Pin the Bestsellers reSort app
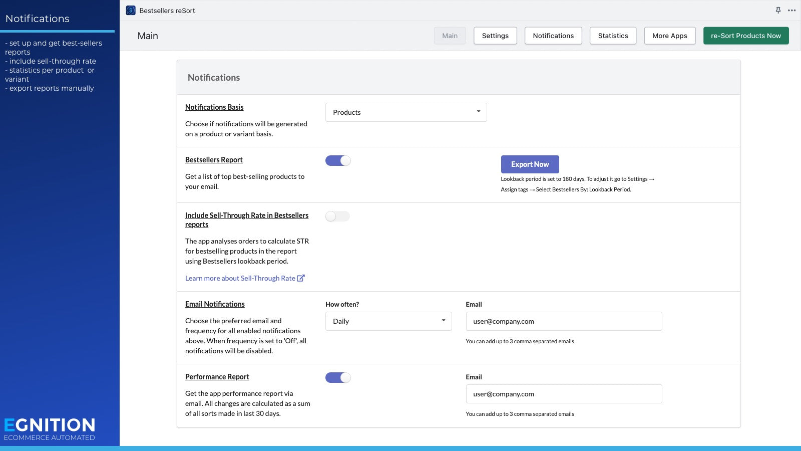 [x=777, y=10]
